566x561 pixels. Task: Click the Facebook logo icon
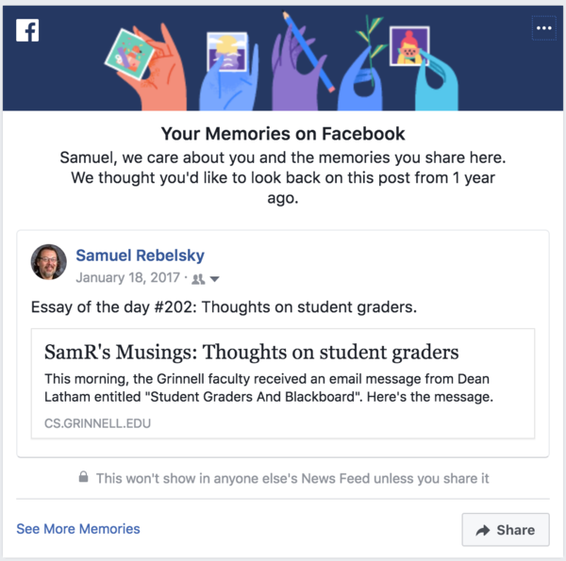pos(28,31)
